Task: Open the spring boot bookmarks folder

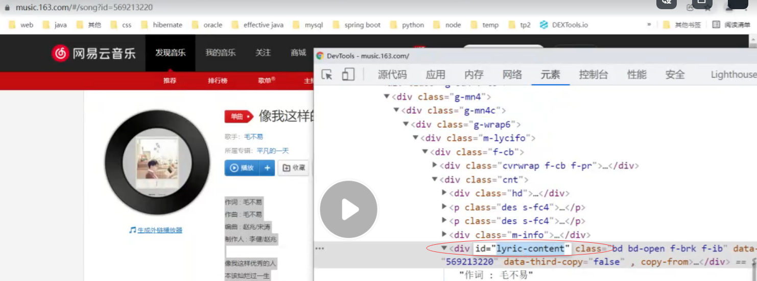Action: (x=357, y=24)
